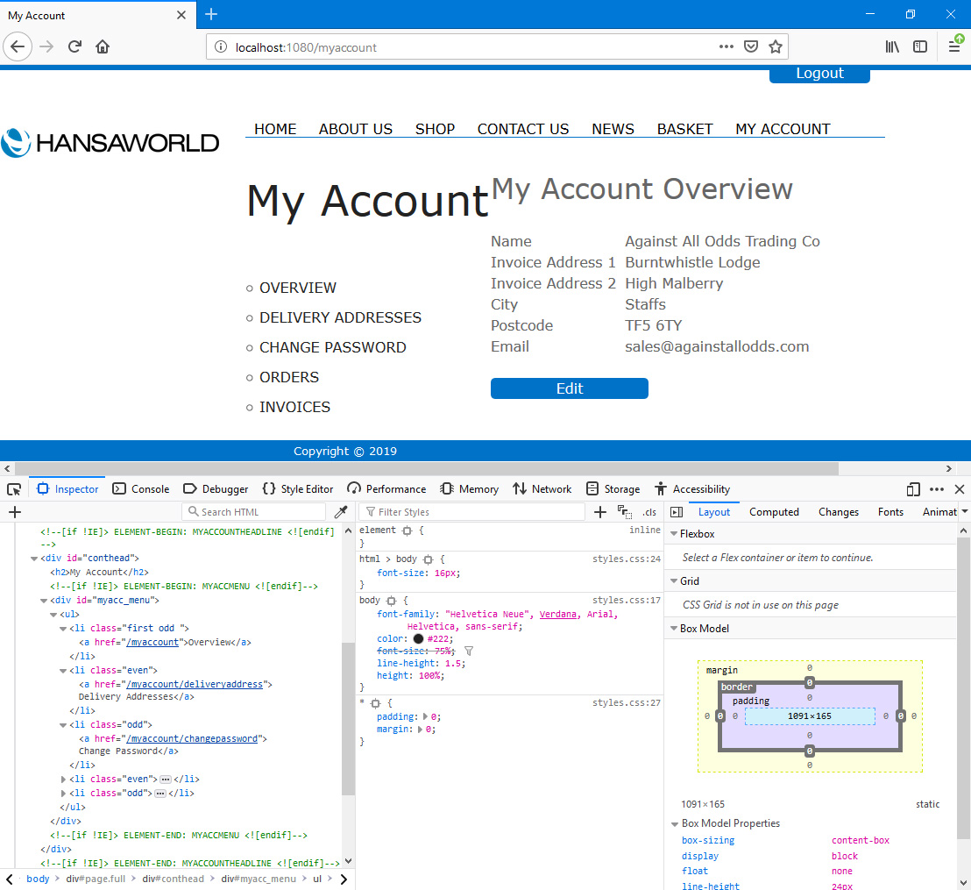This screenshot has width=971, height=890.
Task: Expand the padding shorthand property
Action: point(422,717)
